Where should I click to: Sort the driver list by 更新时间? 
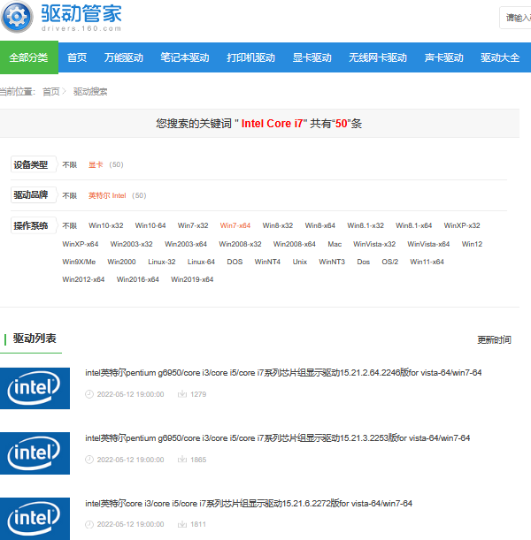coord(494,340)
